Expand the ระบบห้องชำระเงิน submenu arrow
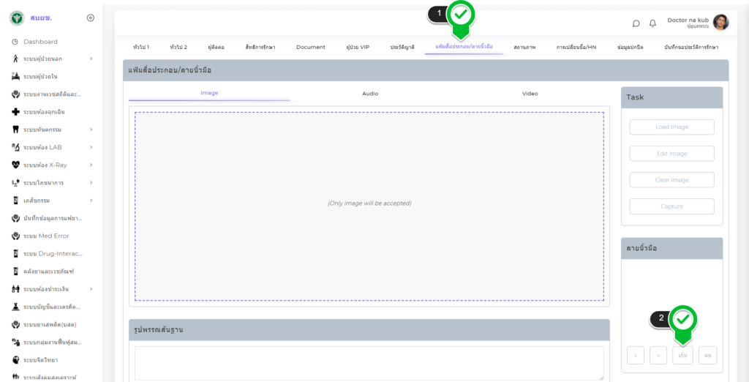This screenshot has width=749, height=382. (91, 289)
